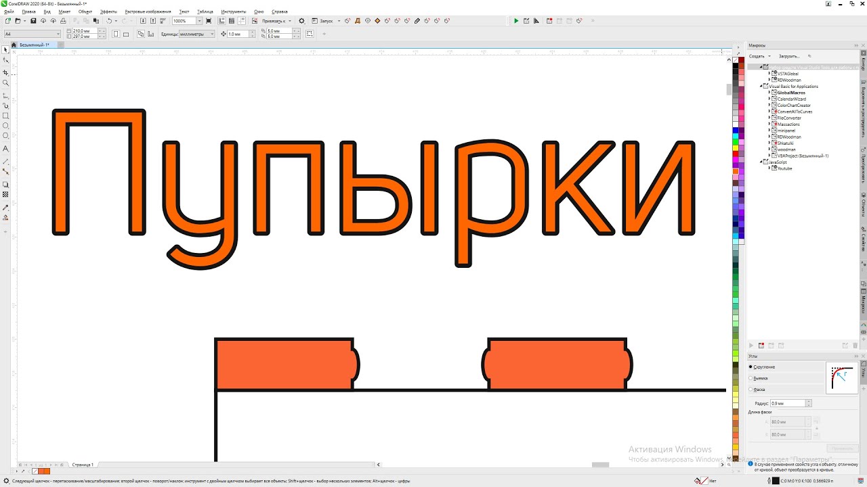Select landscape page orientation icon
The image size is (867, 487).
(x=127, y=33)
